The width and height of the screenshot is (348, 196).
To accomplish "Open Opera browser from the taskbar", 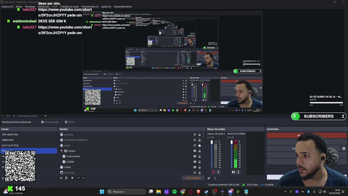I will tap(190, 192).
